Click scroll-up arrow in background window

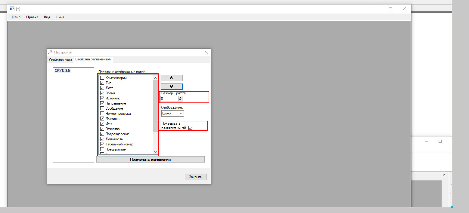pyautogui.click(x=444, y=175)
